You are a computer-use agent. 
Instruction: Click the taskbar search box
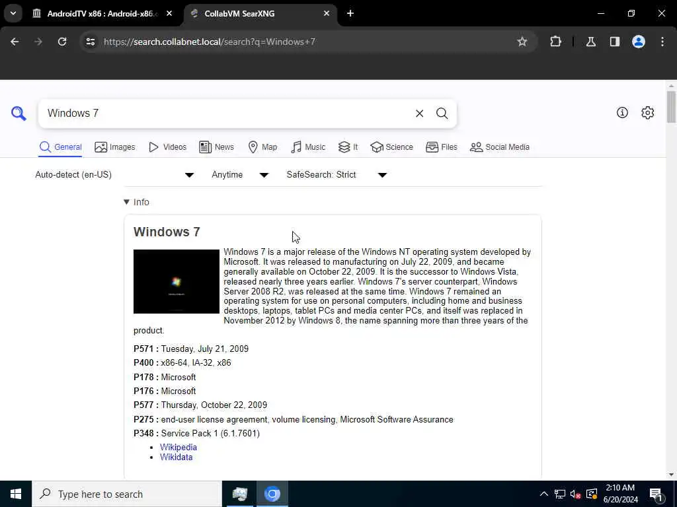point(127,494)
